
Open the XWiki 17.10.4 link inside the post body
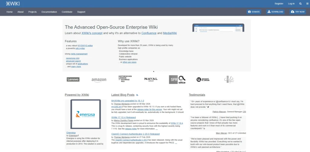tap(177, 123)
